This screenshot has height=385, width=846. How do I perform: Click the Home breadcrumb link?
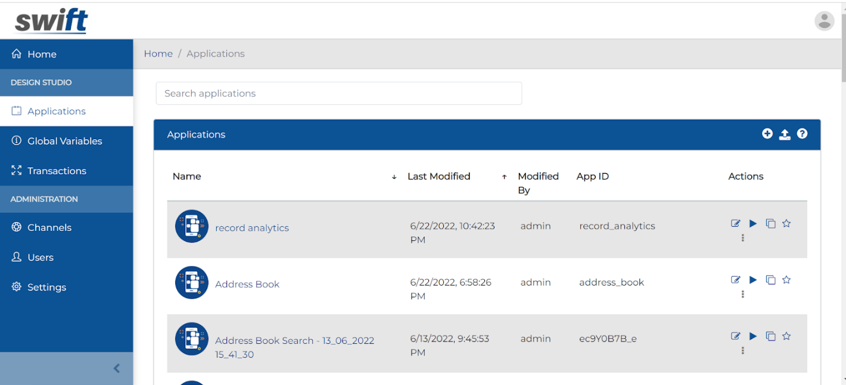point(158,54)
